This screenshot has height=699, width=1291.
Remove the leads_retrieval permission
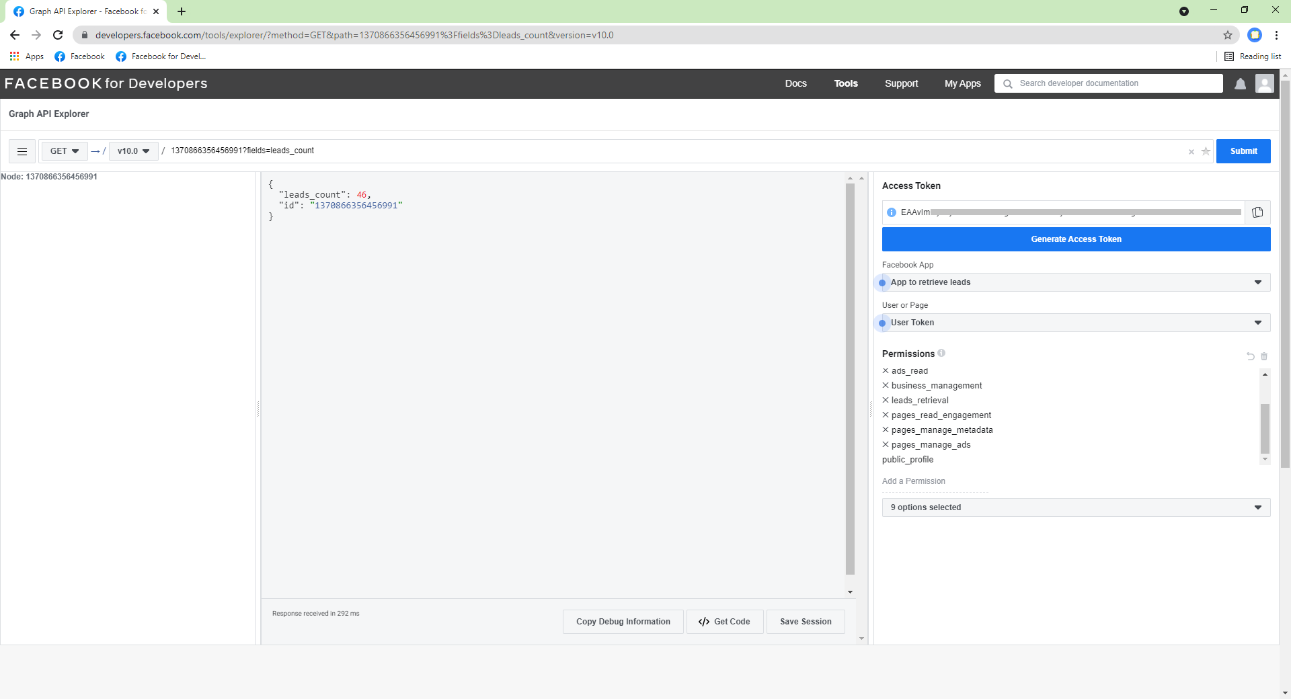[886, 400]
